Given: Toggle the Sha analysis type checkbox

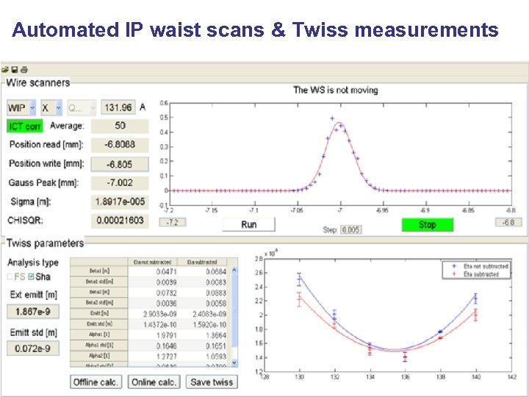Looking at the screenshot, I should 31,277.
